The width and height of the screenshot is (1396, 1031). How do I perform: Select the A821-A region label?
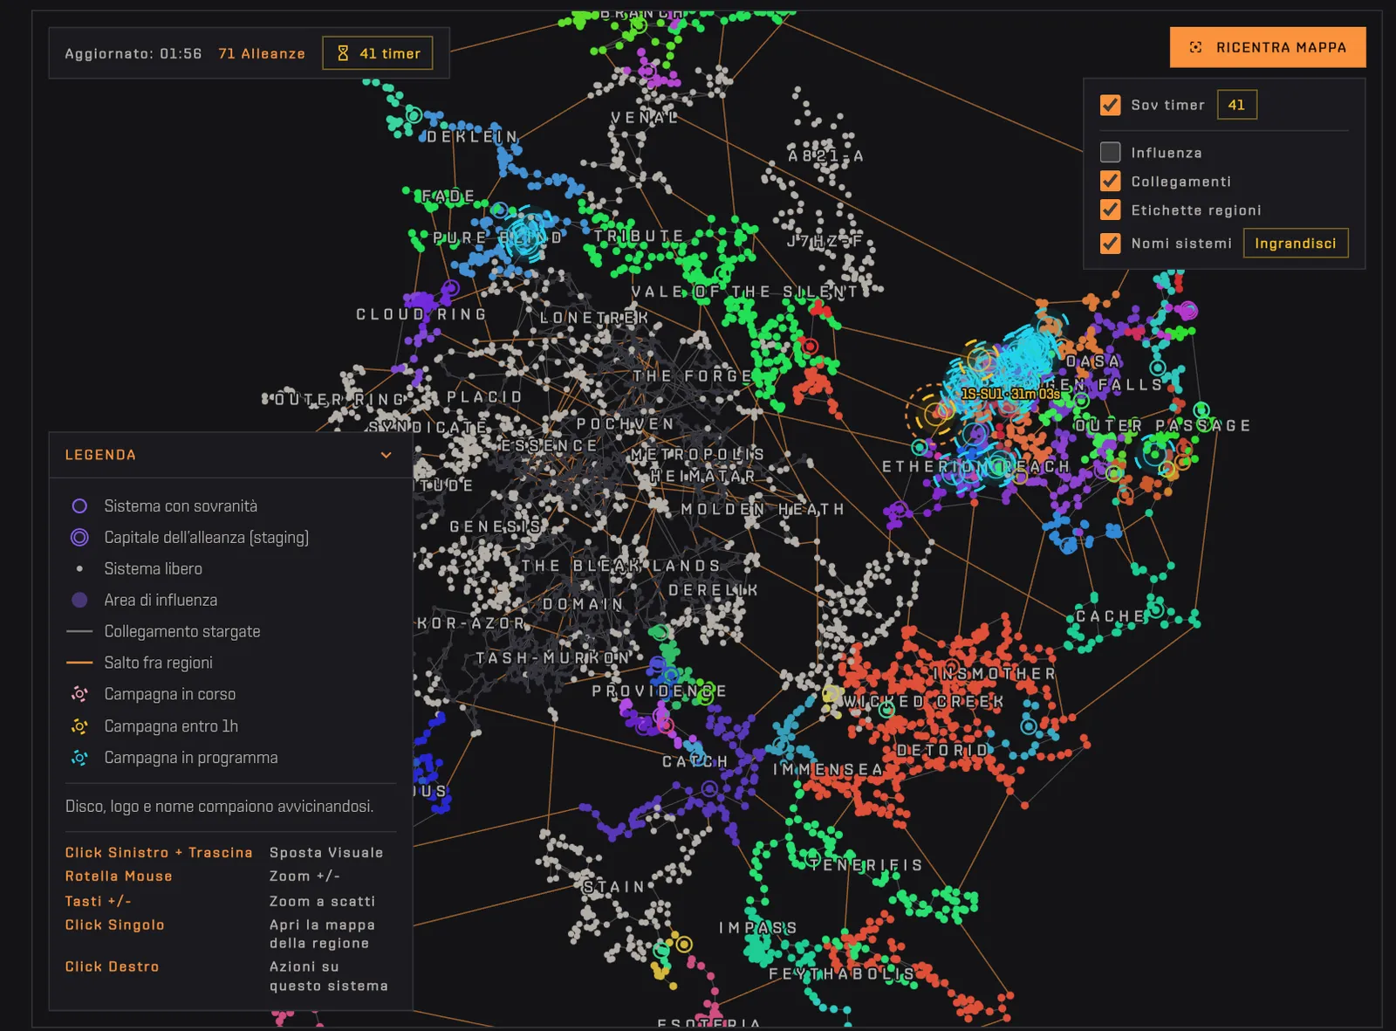825,155
